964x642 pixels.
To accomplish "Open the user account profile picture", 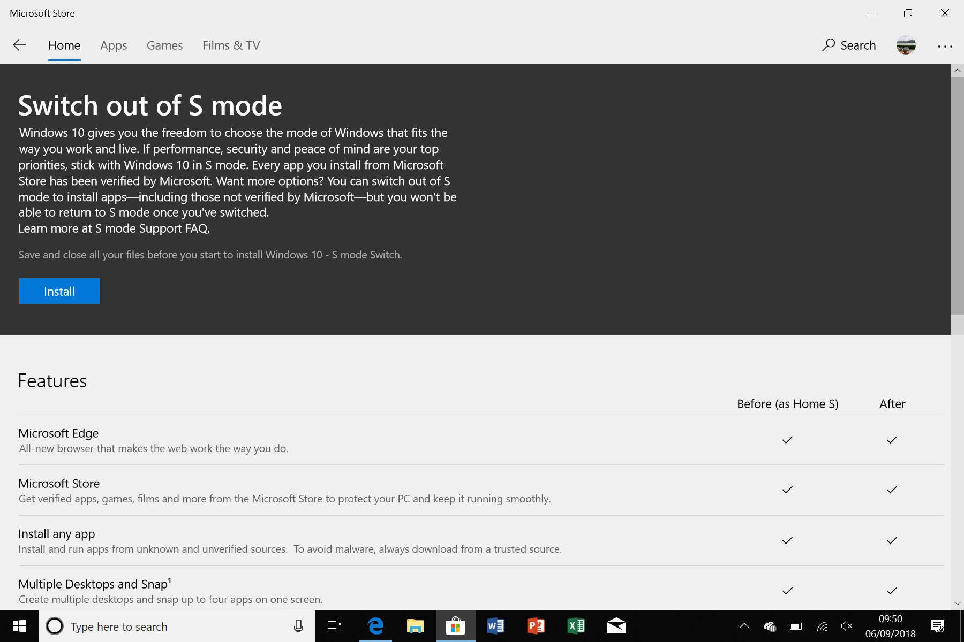I will pyautogui.click(x=906, y=45).
